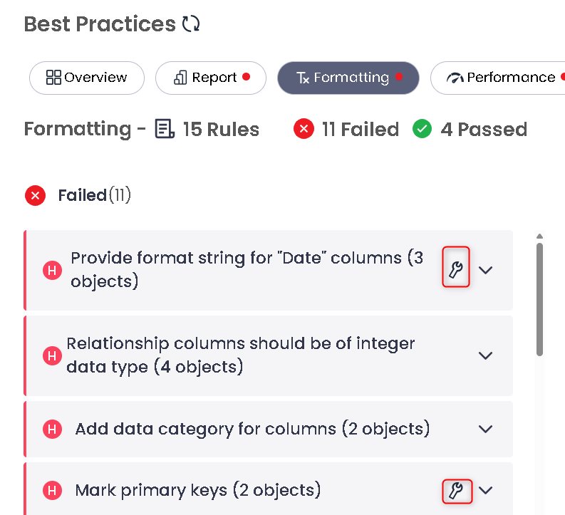565x515 pixels.
Task: Click the H badge on Mark primary keys rule
Action: (x=53, y=490)
